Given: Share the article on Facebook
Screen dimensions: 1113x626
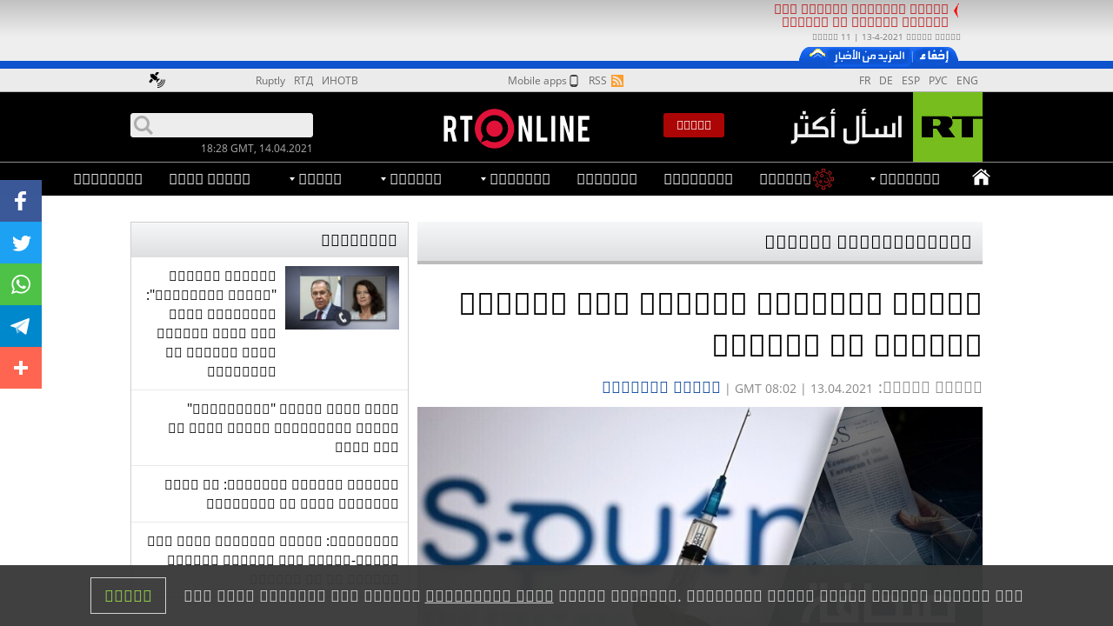Looking at the screenshot, I should click(x=21, y=201).
